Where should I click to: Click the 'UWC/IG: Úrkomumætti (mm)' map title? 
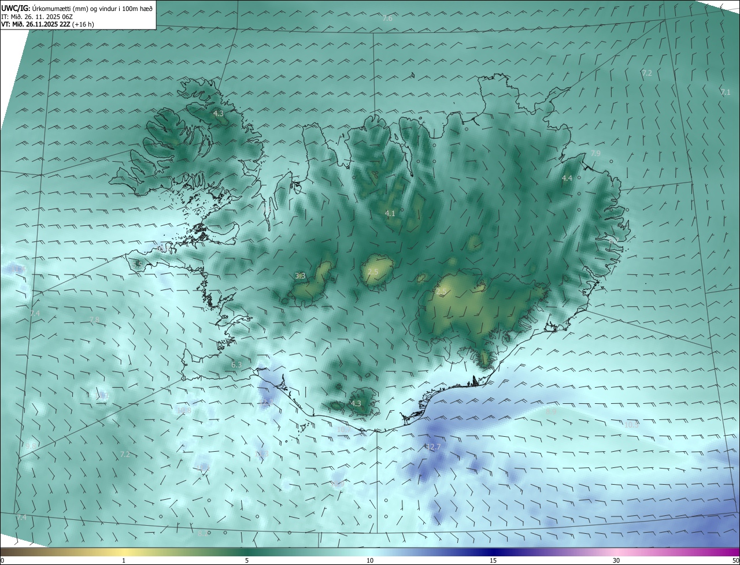click(77, 8)
